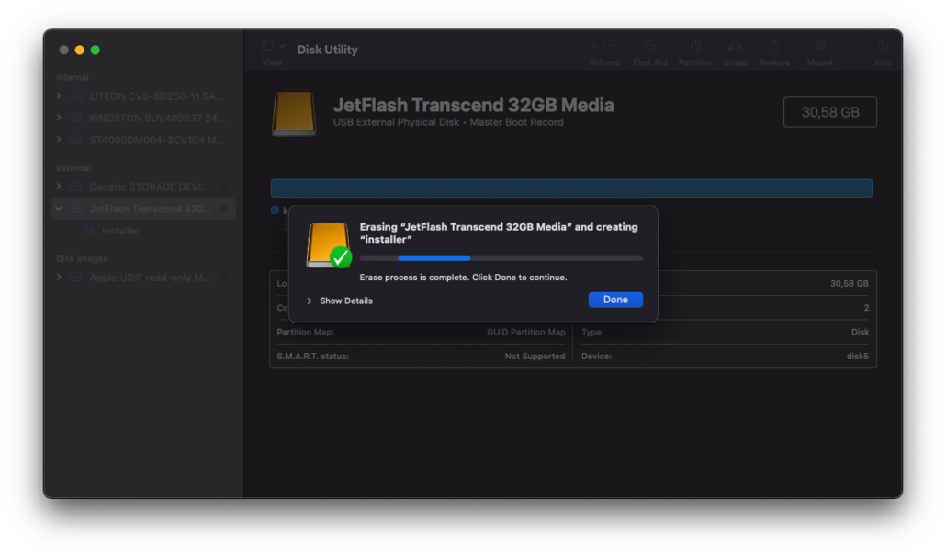Viewport: 946px width, 556px height.
Task: Click the "Not Supported" S.M.A.R.T. value
Action: coord(535,357)
